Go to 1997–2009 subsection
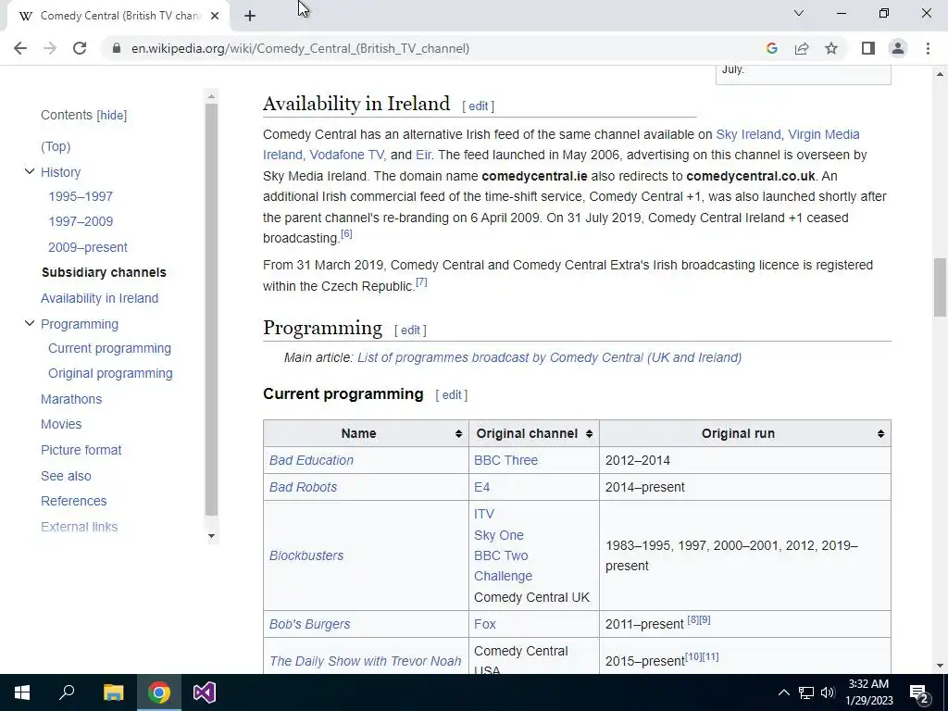 (81, 221)
